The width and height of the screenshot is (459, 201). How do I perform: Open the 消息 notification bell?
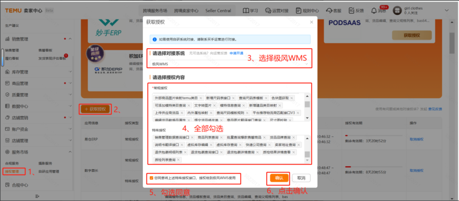pos(374,10)
